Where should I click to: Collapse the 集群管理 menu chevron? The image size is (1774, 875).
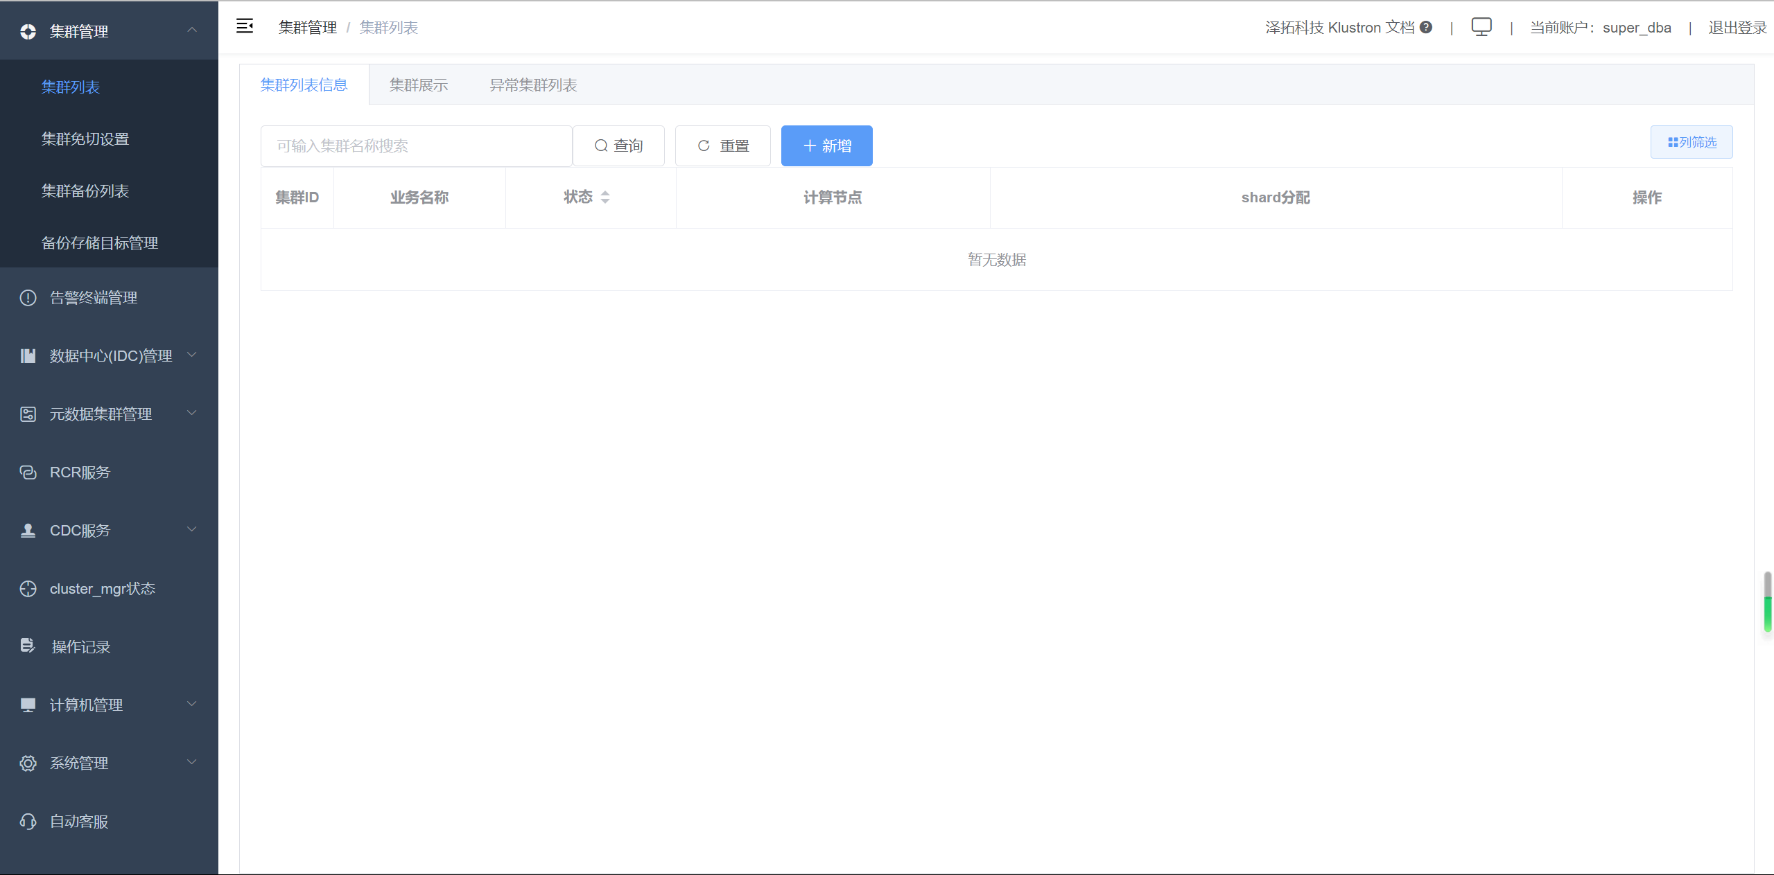pyautogui.click(x=192, y=30)
